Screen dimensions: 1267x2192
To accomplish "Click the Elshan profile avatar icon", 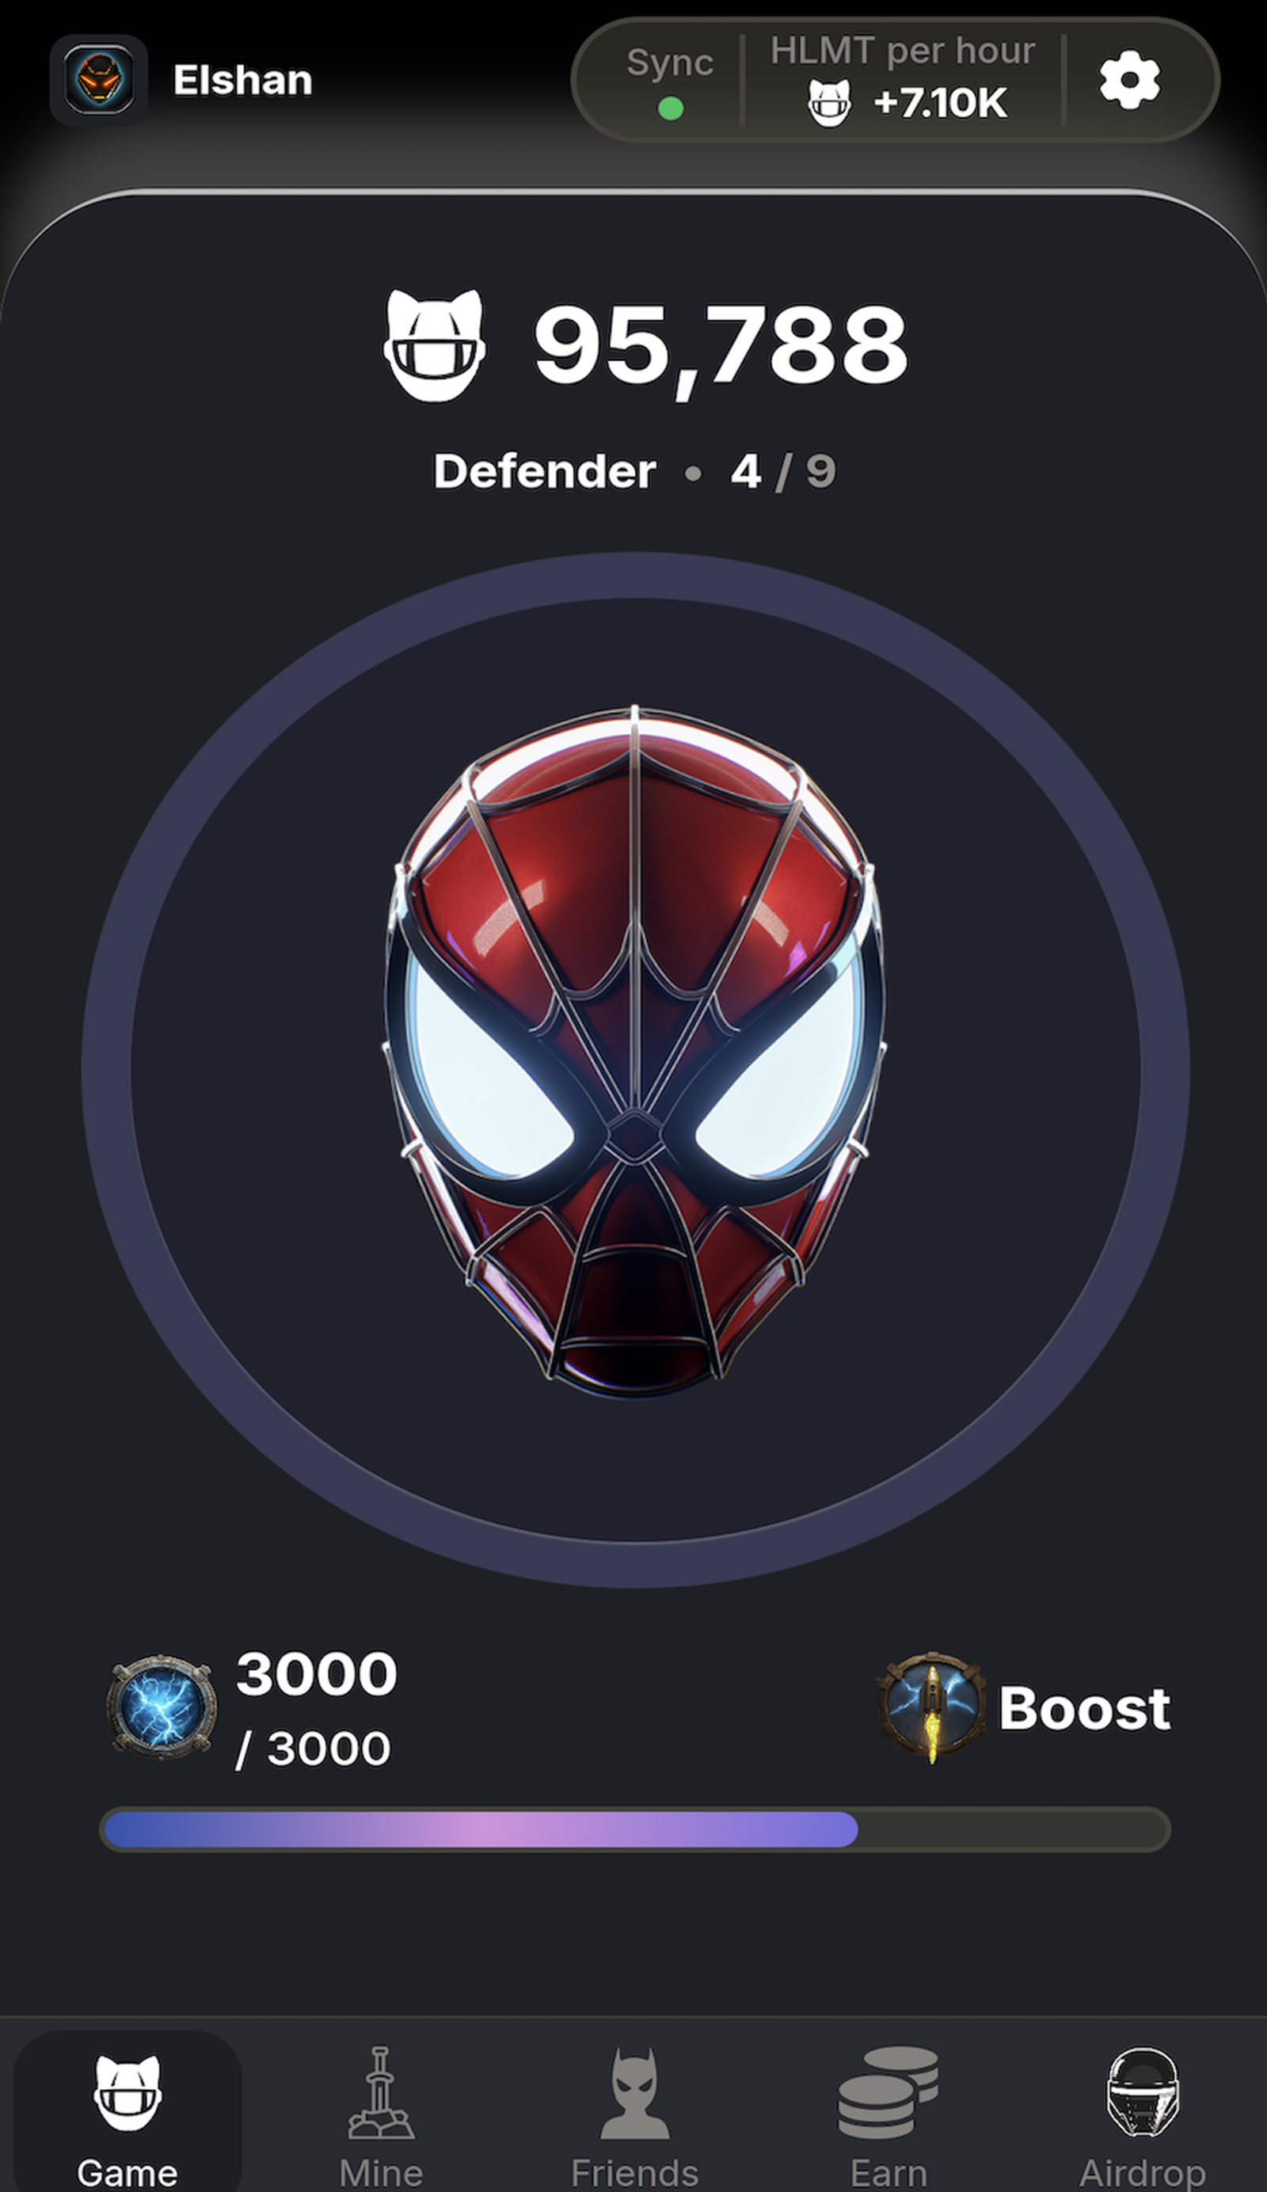I will 99,80.
